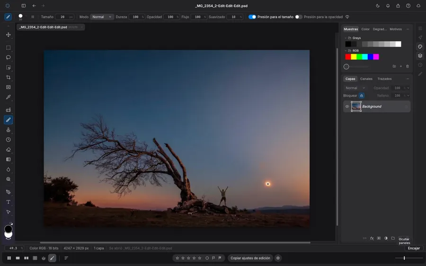
Task: Select the Crop tool
Action: tap(9, 78)
